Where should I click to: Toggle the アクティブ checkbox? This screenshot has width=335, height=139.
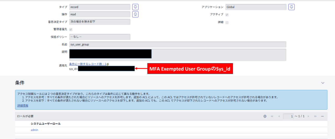(x=227, y=15)
